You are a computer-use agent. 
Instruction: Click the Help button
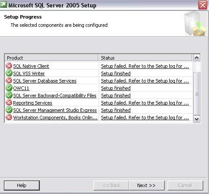click(22, 185)
